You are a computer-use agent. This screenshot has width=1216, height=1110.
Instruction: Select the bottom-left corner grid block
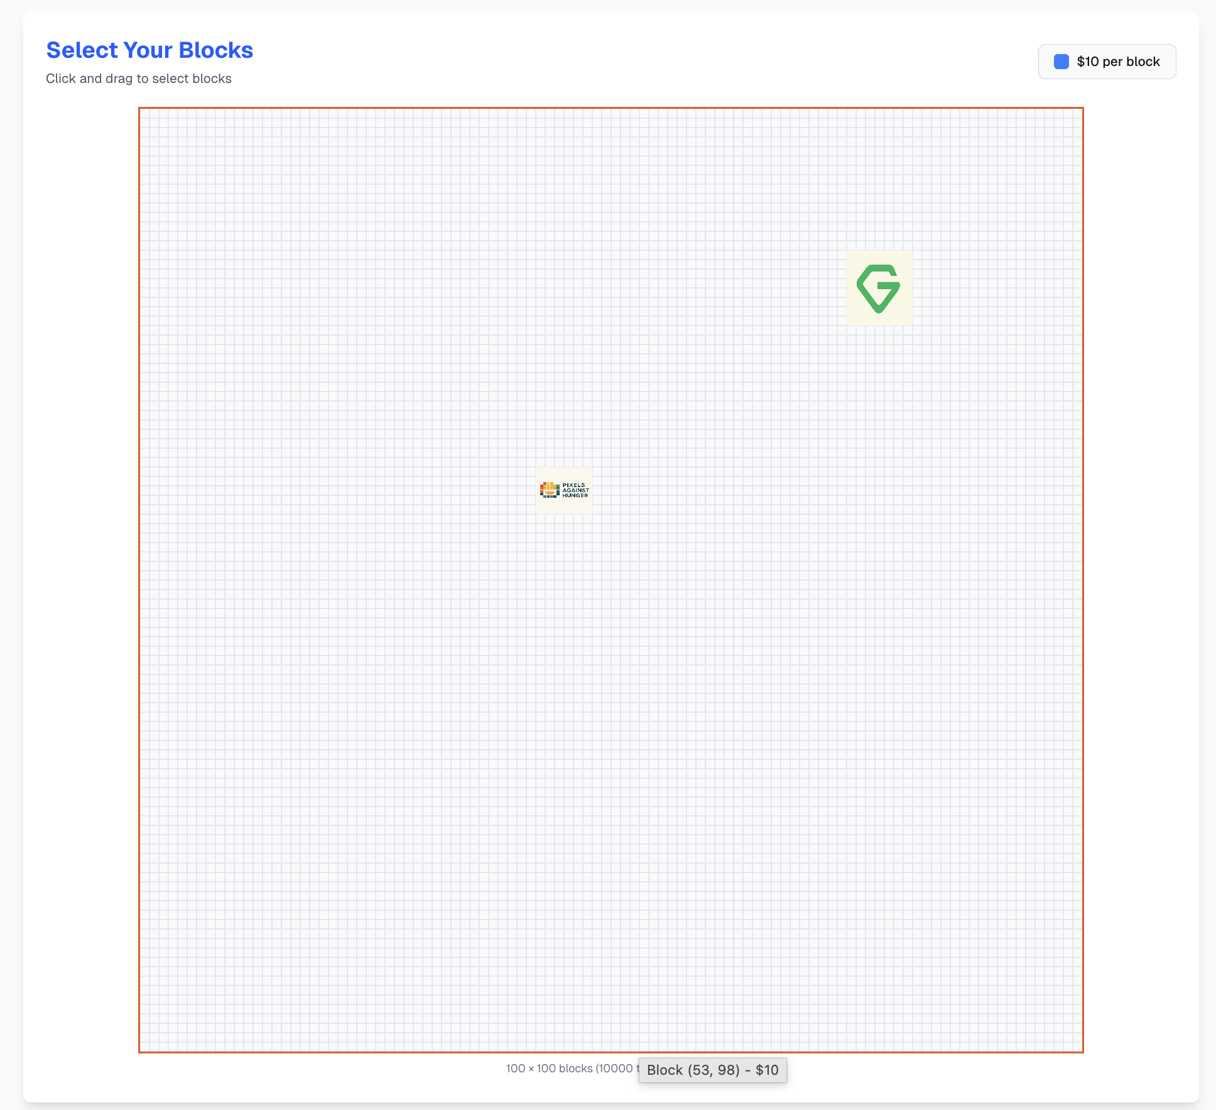pos(145,1047)
